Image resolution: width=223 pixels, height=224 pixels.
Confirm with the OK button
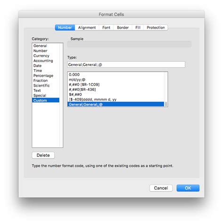(x=188, y=188)
